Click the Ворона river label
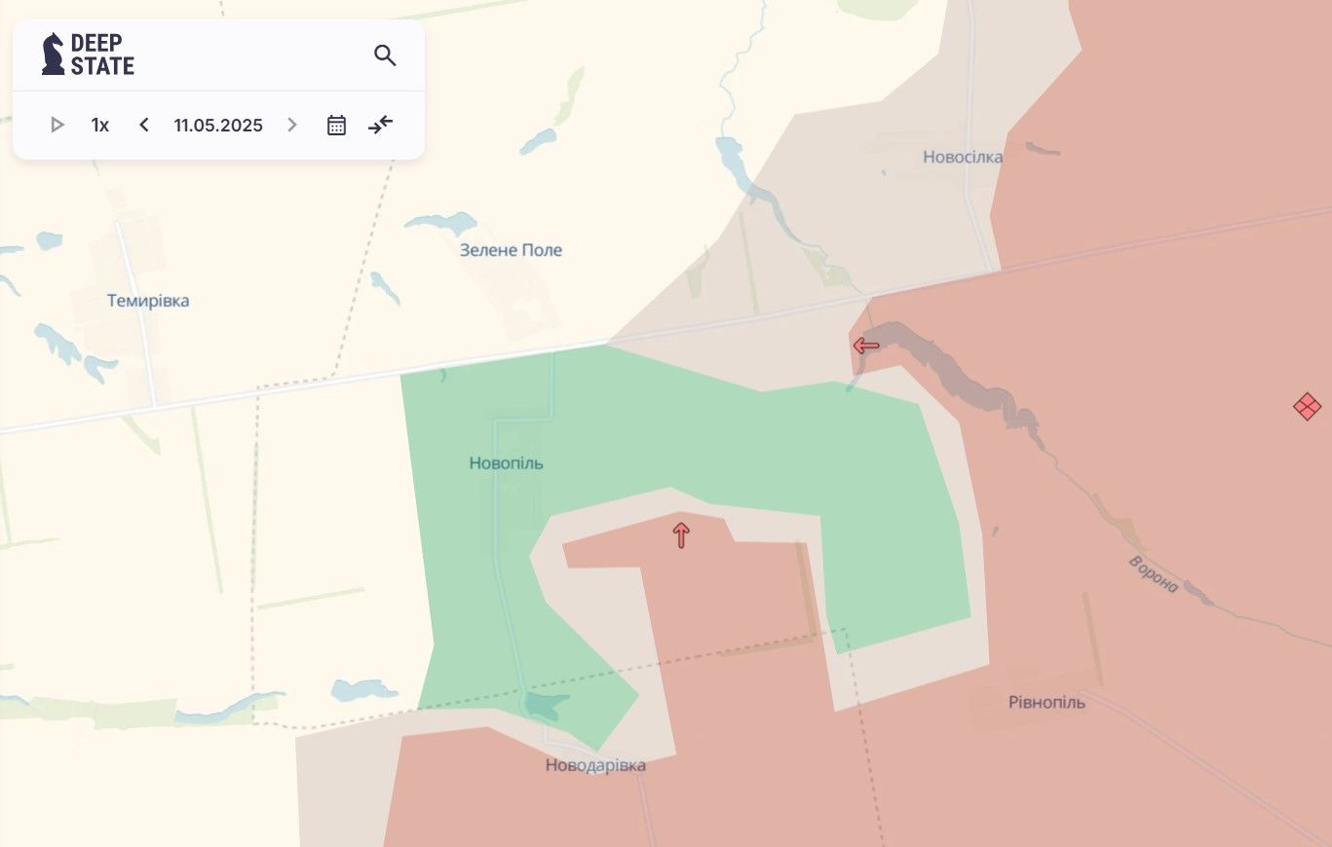This screenshot has height=847, width=1332. [x=1153, y=574]
